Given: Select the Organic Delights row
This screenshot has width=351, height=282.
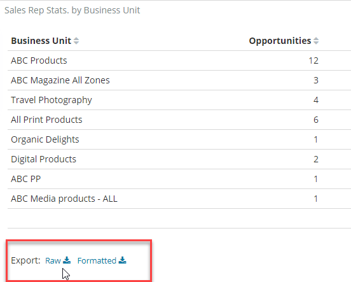Looking at the screenshot, I should pyautogui.click(x=179, y=139).
